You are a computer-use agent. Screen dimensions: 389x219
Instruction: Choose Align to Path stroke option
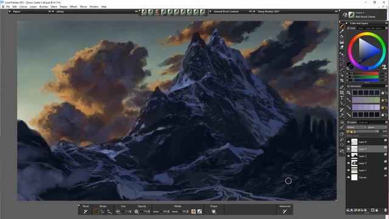(x=109, y=212)
